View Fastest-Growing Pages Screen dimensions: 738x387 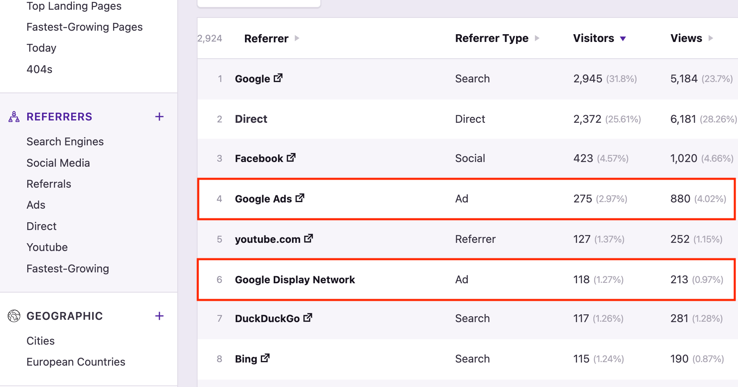[x=85, y=27]
